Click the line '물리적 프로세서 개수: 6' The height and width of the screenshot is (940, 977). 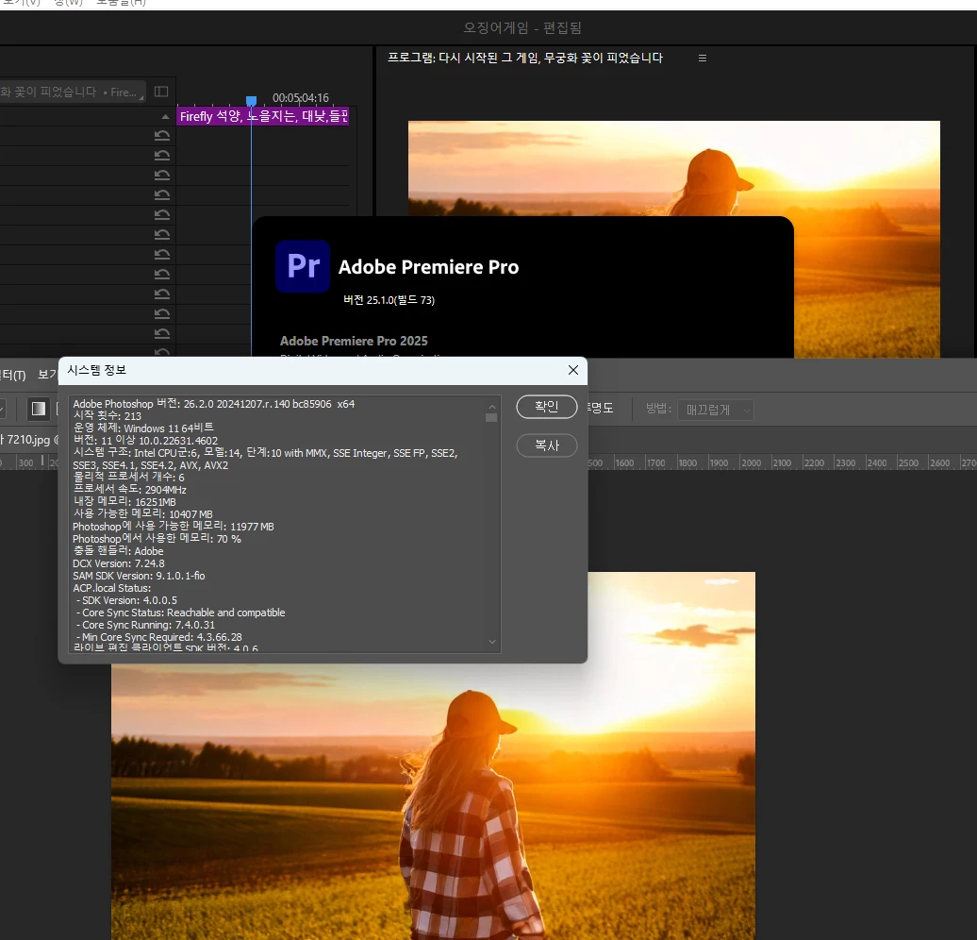tap(128, 478)
